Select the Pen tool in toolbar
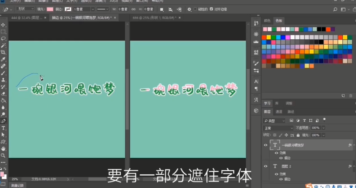356x188 pixels. point(3,121)
